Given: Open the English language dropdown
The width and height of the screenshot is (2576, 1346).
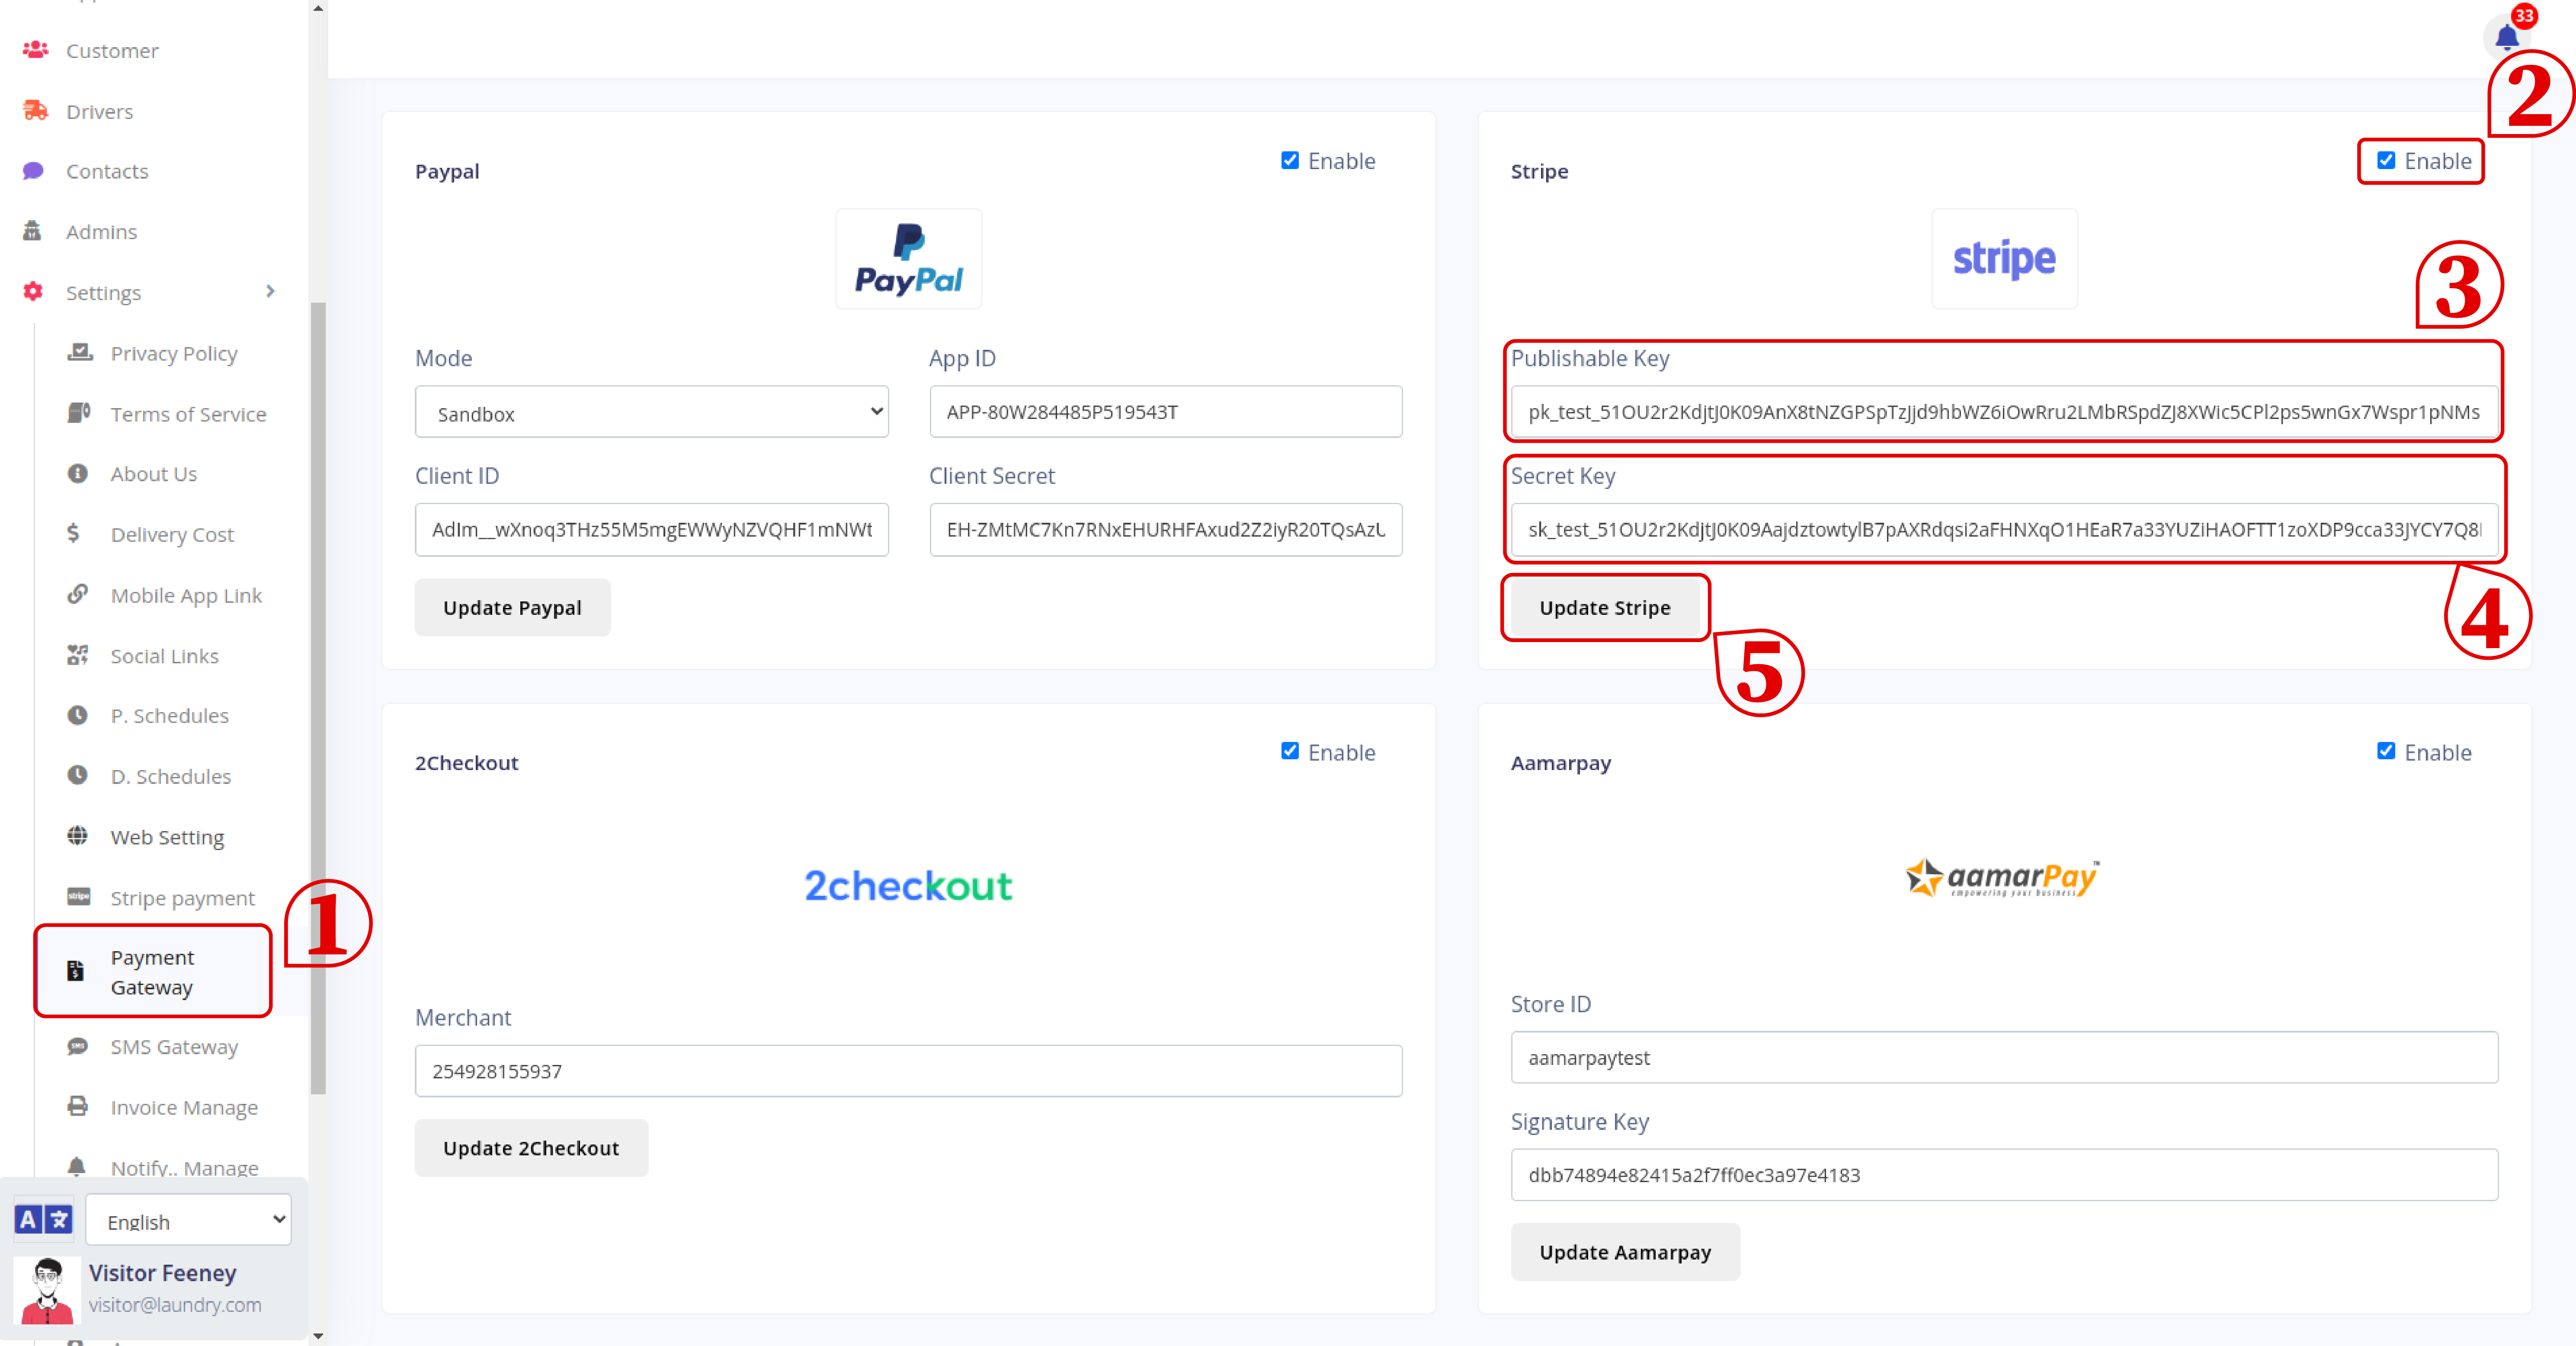Looking at the screenshot, I should pyautogui.click(x=188, y=1220).
